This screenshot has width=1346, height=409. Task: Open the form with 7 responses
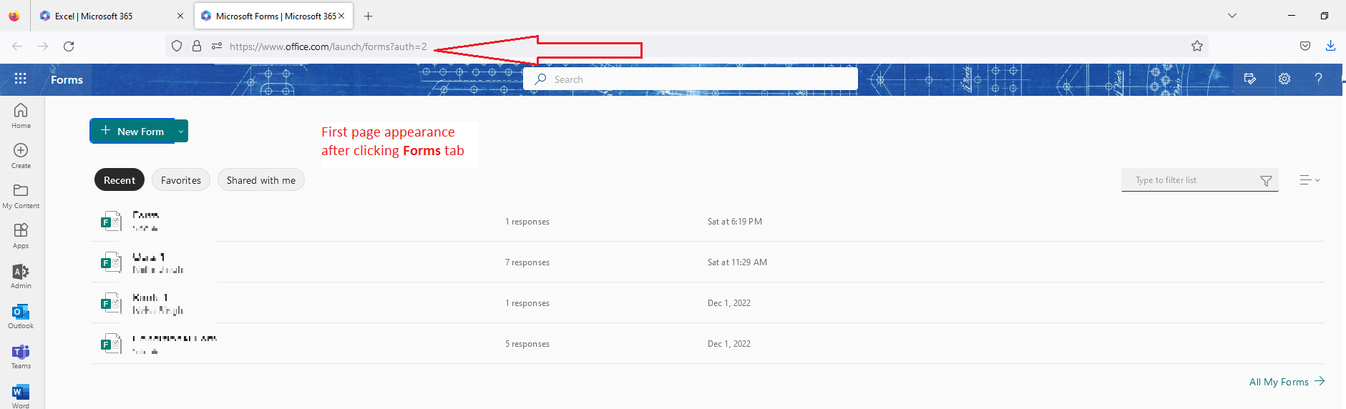(x=707, y=262)
